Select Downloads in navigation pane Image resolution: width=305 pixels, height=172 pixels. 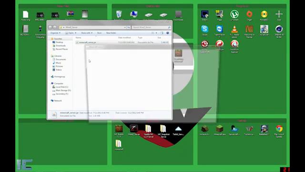61,46
